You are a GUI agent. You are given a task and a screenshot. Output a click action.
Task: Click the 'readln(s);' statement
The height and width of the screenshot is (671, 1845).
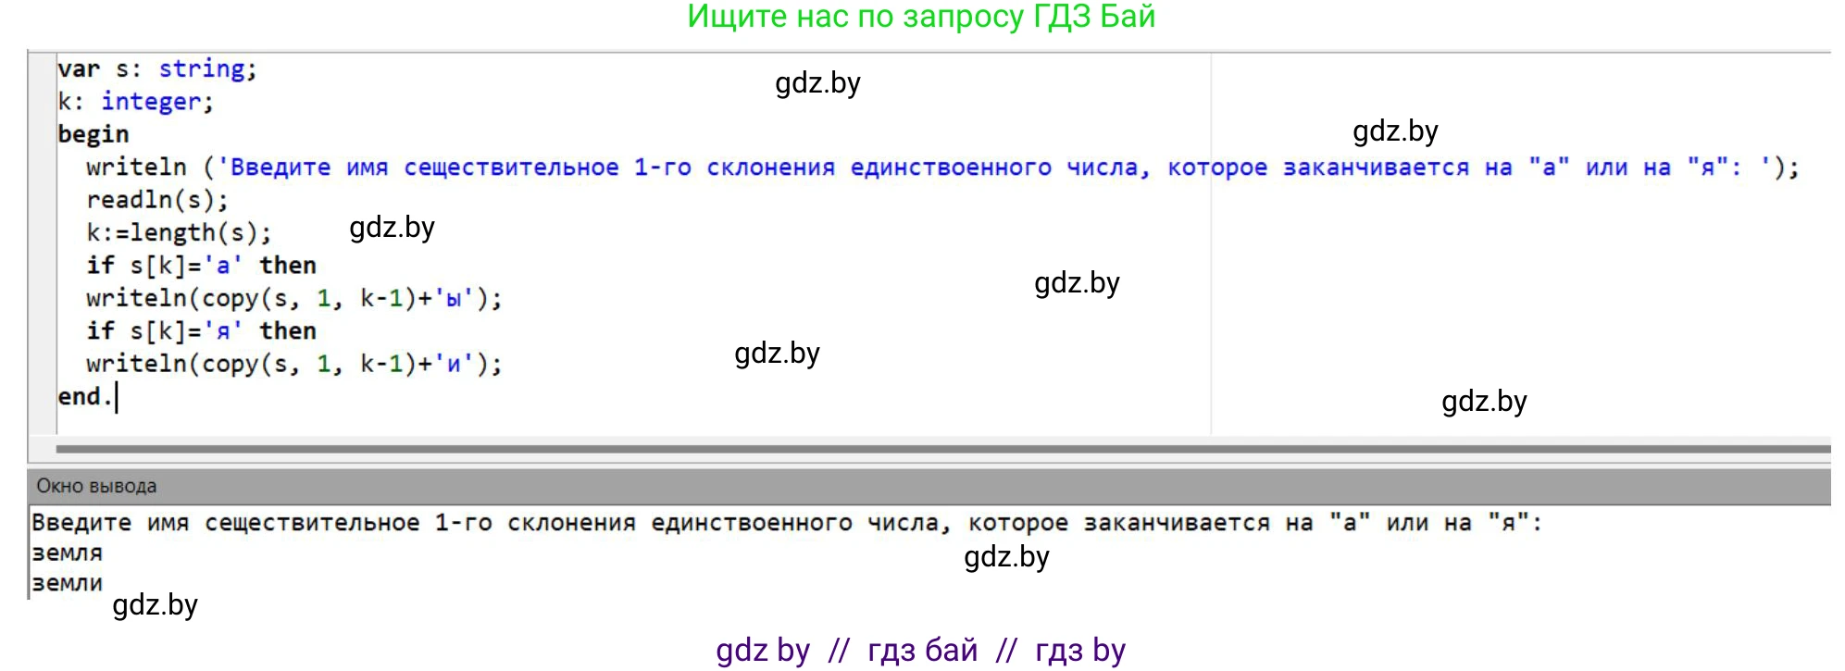(x=156, y=200)
